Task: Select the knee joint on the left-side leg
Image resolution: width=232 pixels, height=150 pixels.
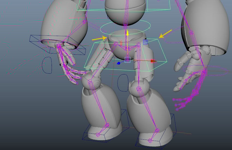Action: [90, 81]
